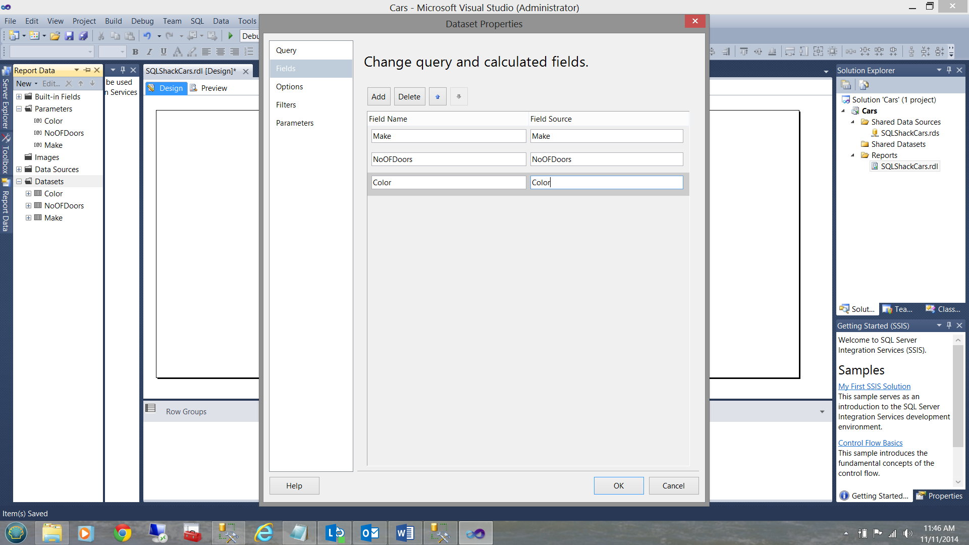969x545 pixels.
Task: Collapse the Datasets tree node
Action: pos(19,182)
